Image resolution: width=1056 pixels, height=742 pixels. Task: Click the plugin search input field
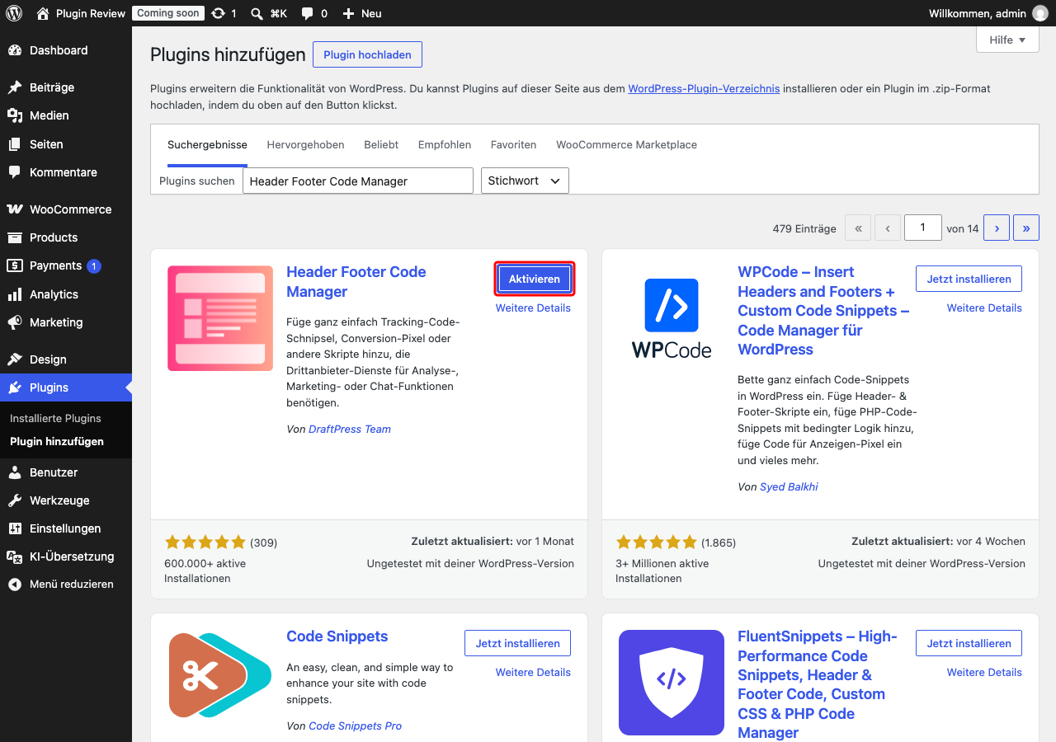[357, 181]
